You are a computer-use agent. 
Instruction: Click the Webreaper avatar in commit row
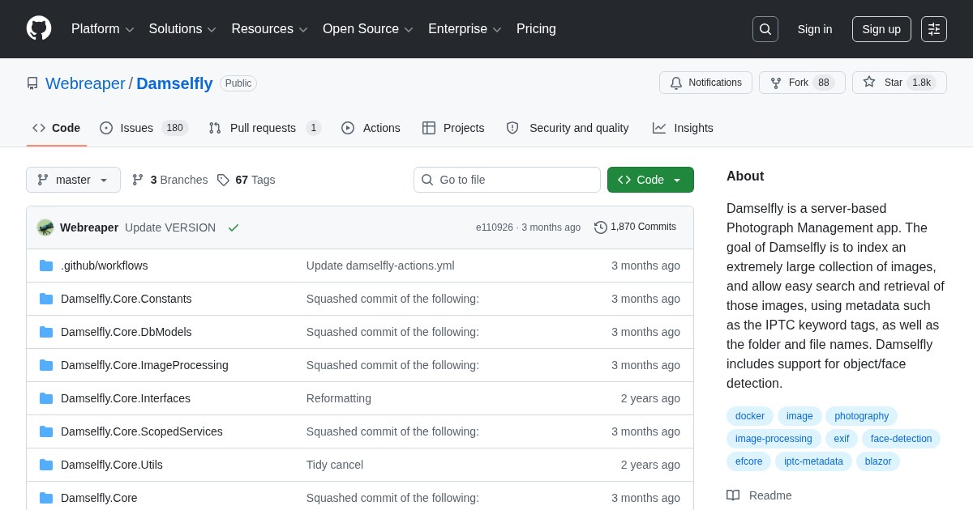(45, 227)
